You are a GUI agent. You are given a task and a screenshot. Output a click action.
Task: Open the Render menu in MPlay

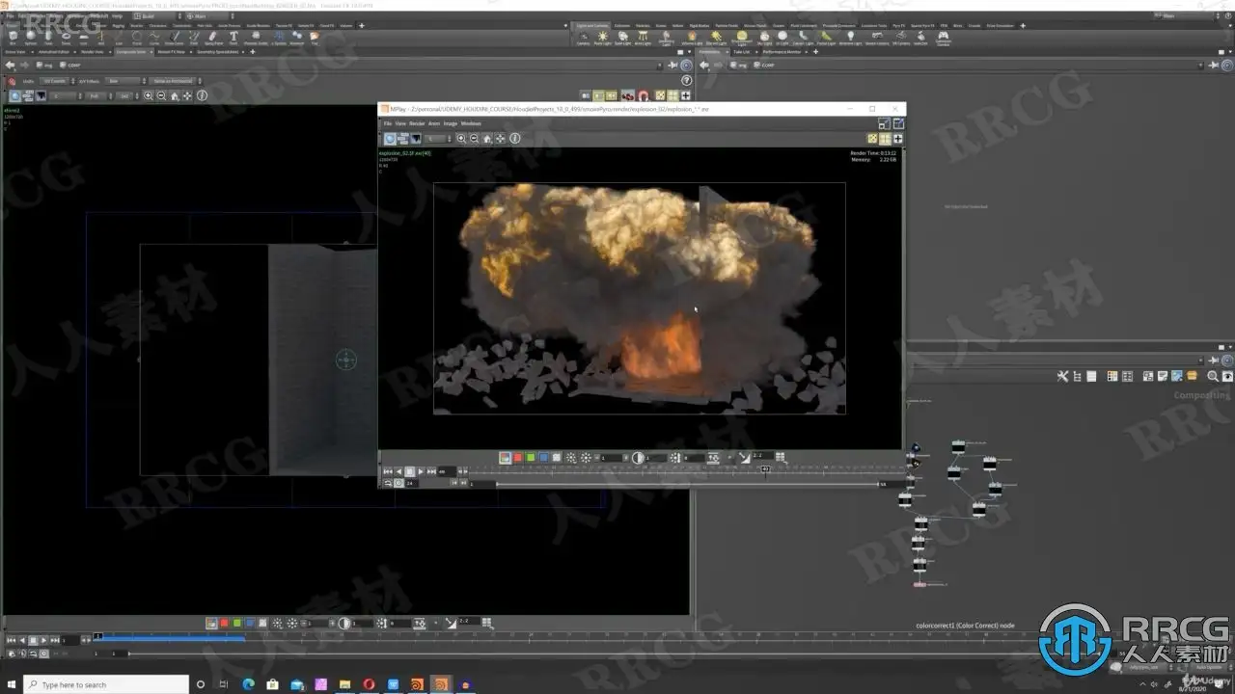[416, 123]
